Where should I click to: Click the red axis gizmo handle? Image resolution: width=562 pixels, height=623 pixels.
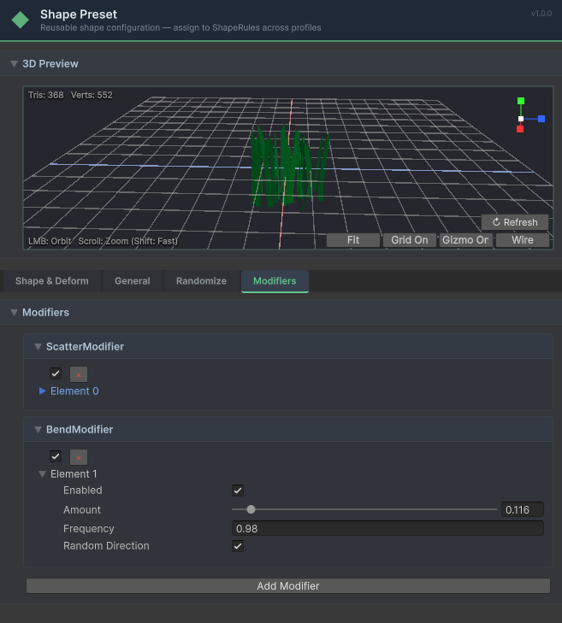(520, 129)
